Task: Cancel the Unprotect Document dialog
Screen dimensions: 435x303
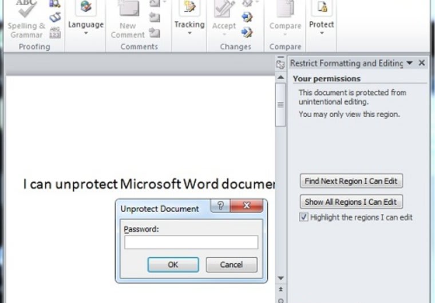Action: (232, 265)
